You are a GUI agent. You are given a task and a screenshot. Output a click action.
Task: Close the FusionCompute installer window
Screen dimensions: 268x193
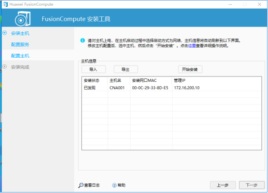259,4
